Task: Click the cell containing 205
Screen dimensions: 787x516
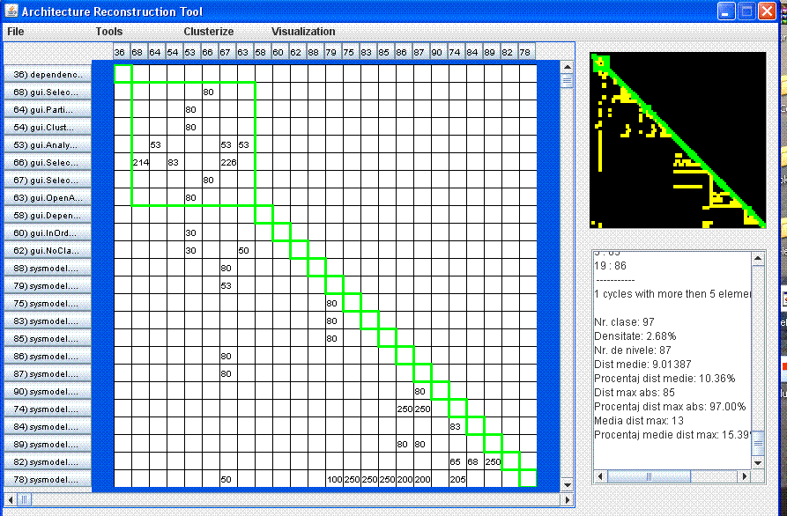Action: click(457, 479)
